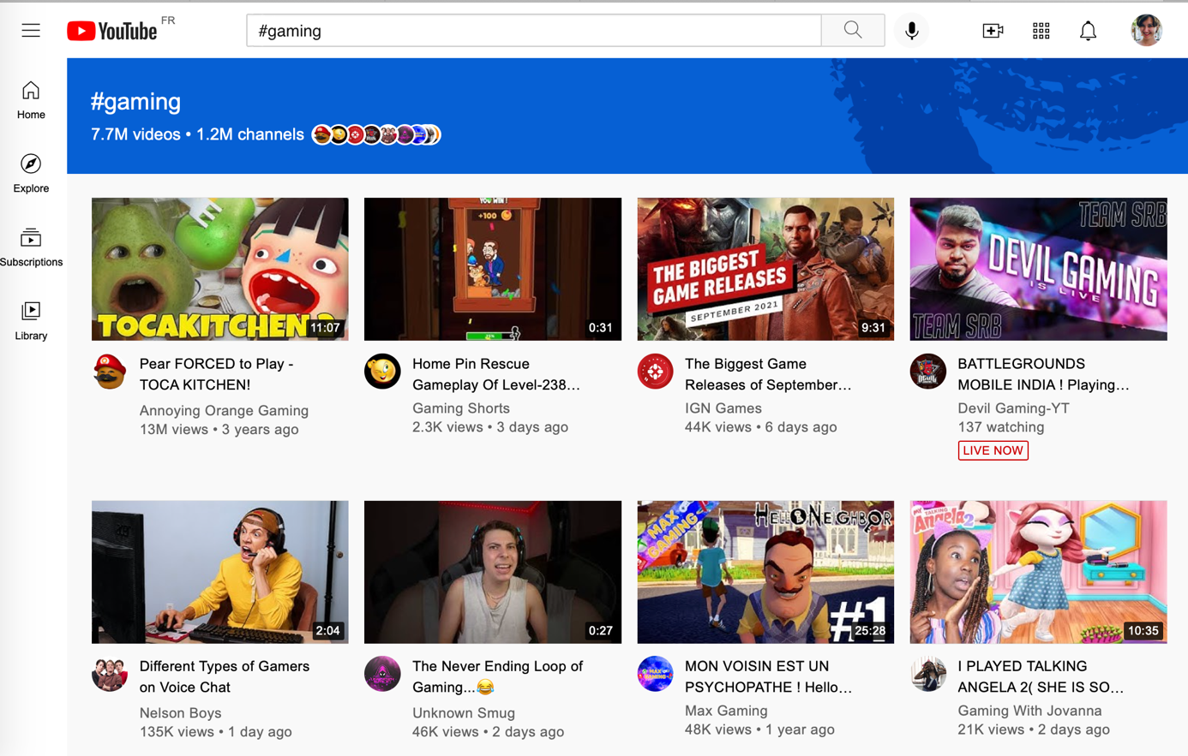Viewport: 1188px width, 756px height.
Task: Open title 'The Biggest Game Releases of September'
Action: [x=768, y=374]
